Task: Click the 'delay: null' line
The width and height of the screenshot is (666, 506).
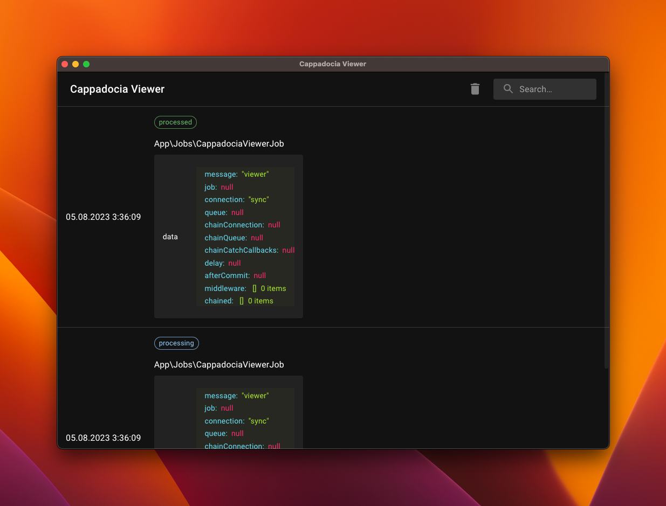Action: tap(223, 263)
